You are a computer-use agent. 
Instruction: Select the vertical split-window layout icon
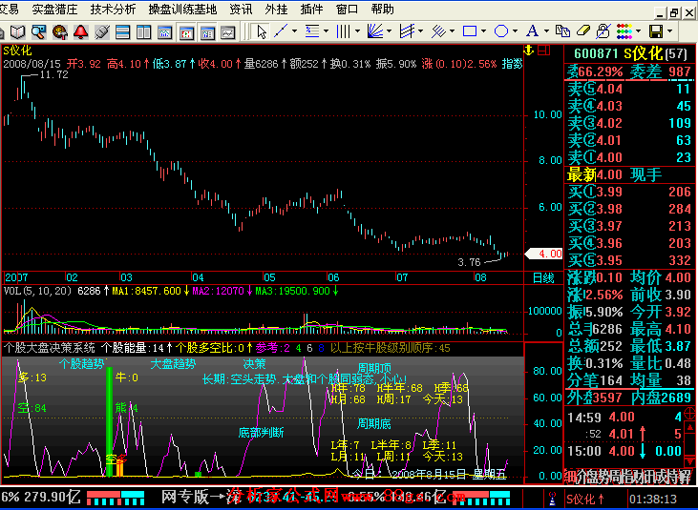tap(144, 32)
